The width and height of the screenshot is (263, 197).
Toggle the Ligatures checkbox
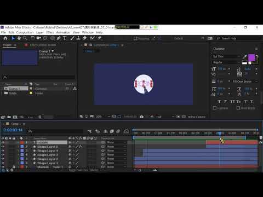215,108
